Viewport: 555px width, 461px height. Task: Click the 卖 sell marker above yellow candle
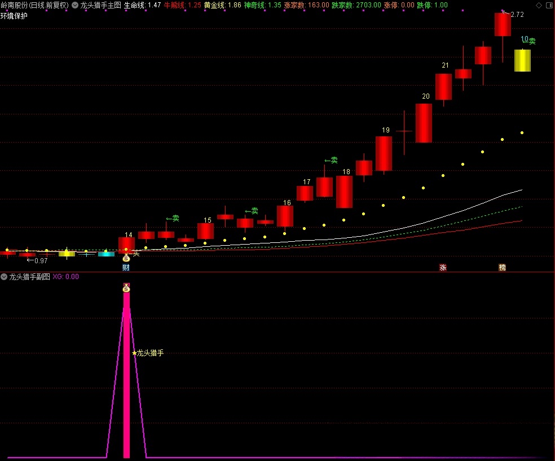(x=531, y=41)
